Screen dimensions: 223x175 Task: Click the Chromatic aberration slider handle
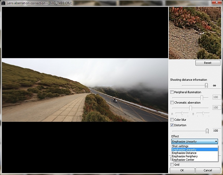pyautogui.click(x=190, y=108)
